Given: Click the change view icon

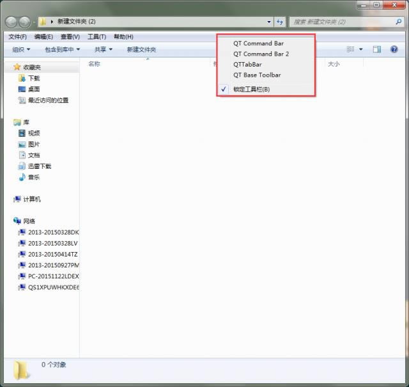Looking at the screenshot, I should tap(350, 49).
